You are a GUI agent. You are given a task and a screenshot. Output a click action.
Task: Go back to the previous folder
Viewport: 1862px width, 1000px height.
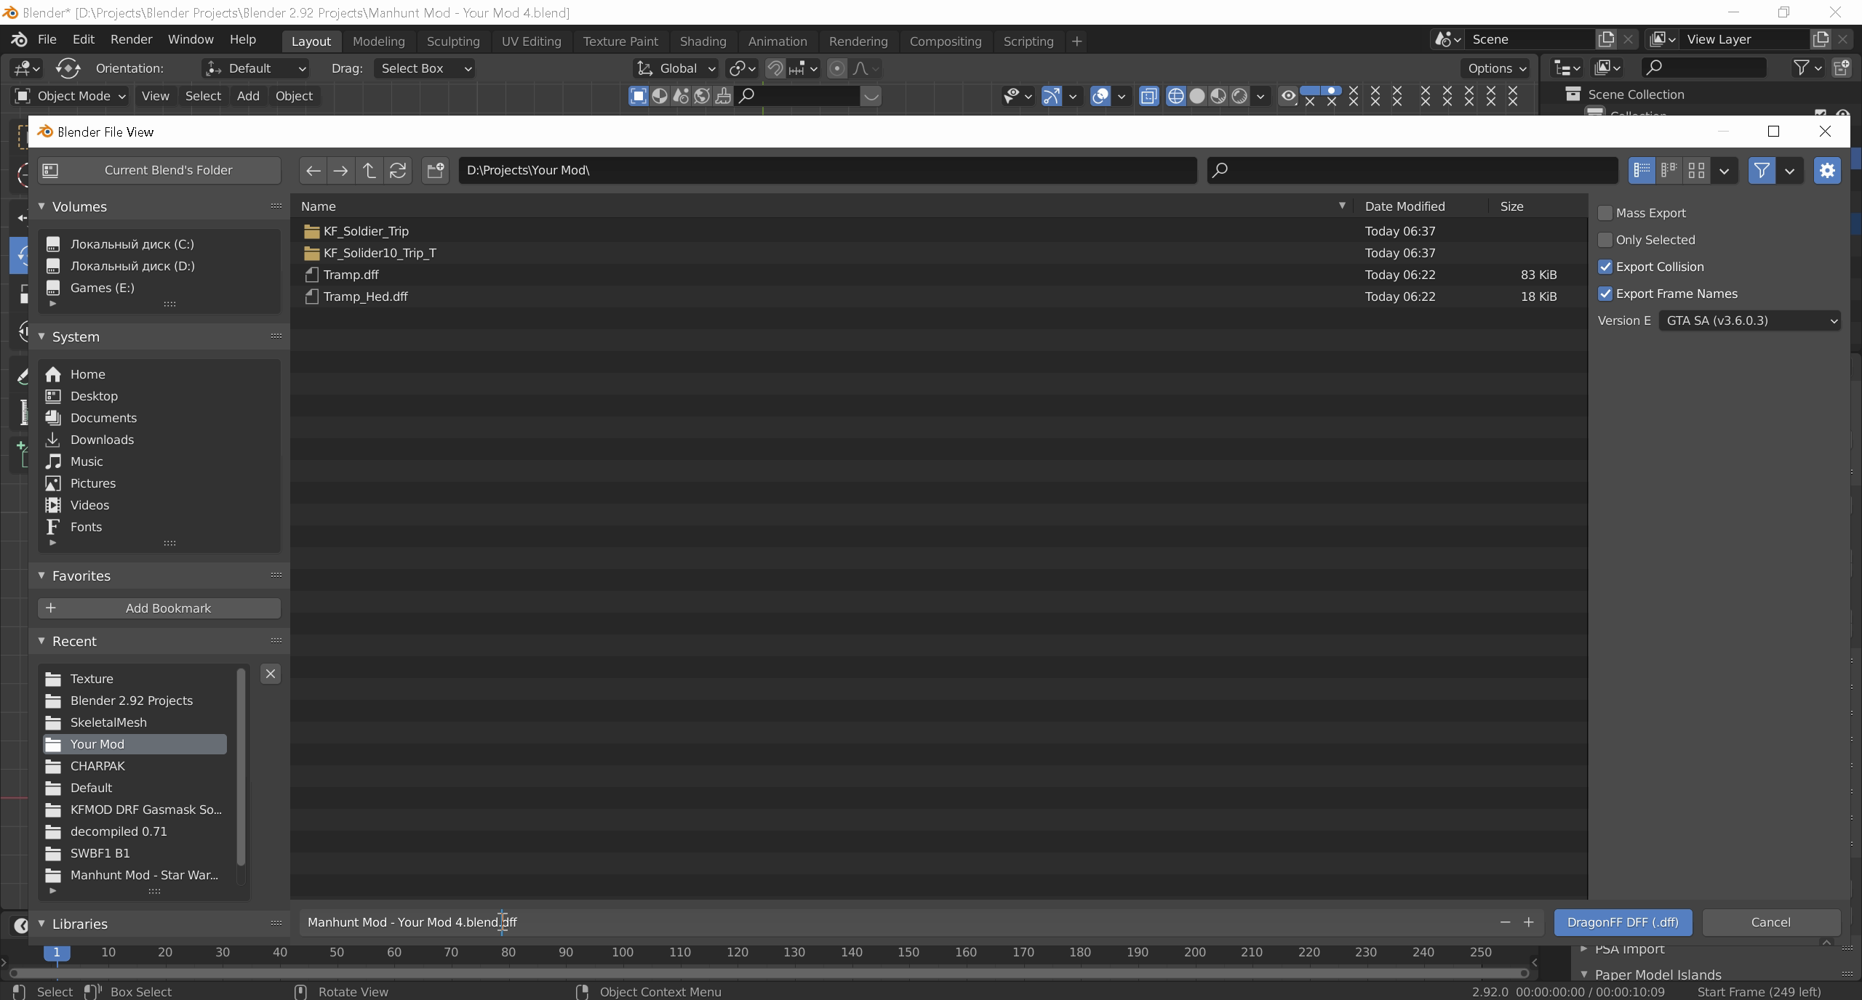pos(313,170)
